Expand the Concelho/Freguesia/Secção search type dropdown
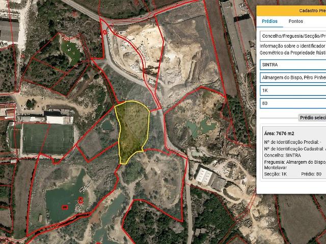The height and width of the screenshot is (244, 326). click(x=292, y=37)
